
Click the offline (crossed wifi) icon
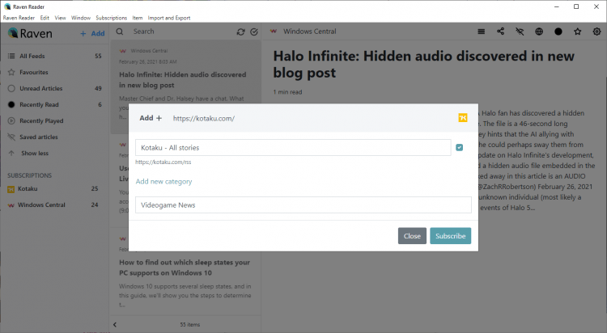pyautogui.click(x=520, y=32)
